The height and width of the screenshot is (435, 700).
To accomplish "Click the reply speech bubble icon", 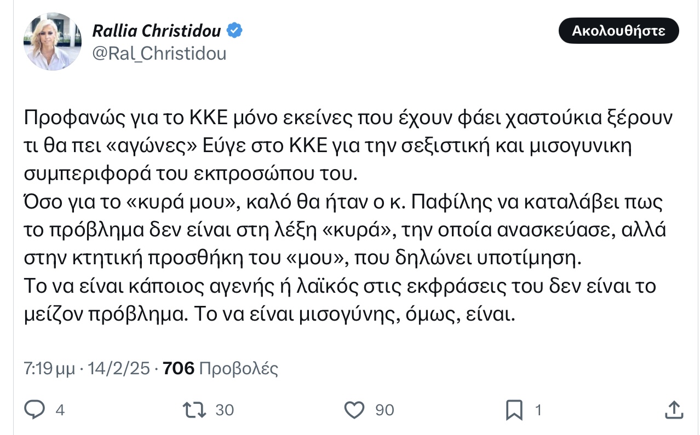I will tap(36, 409).
